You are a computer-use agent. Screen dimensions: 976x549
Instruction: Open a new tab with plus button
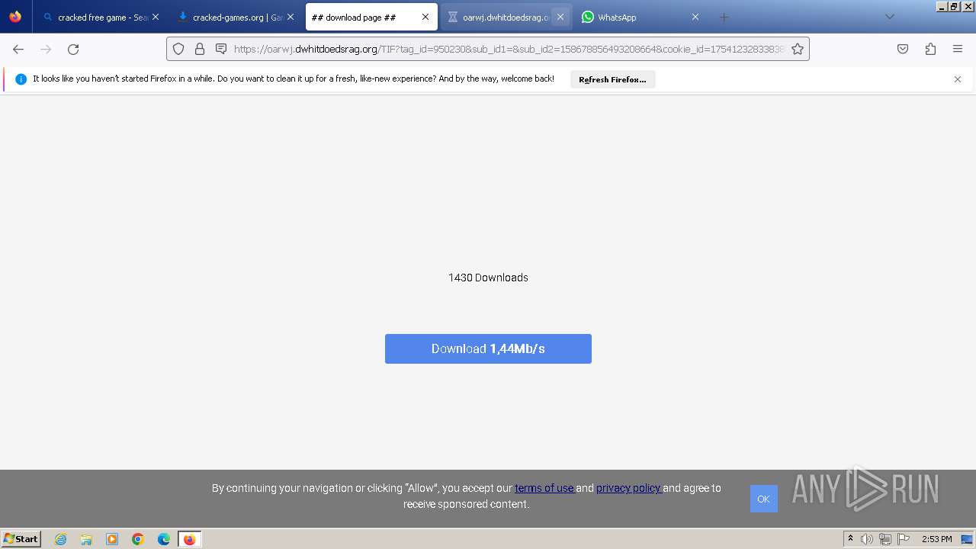pyautogui.click(x=724, y=17)
